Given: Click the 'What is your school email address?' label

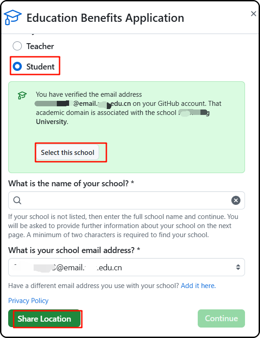Looking at the screenshot, I should point(74,250).
